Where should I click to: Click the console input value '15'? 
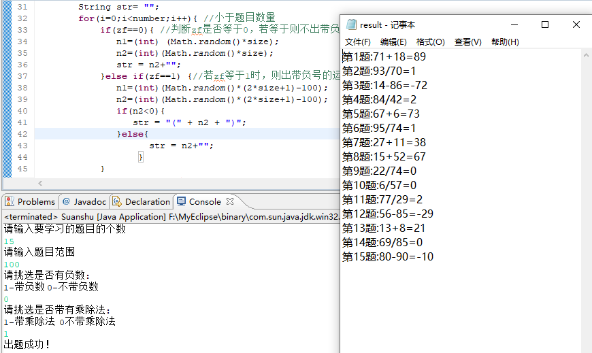pyautogui.click(x=9, y=241)
